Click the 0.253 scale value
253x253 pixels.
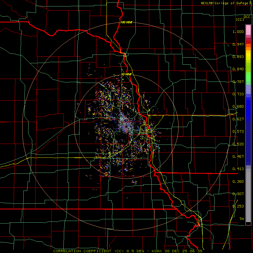click(x=238, y=206)
